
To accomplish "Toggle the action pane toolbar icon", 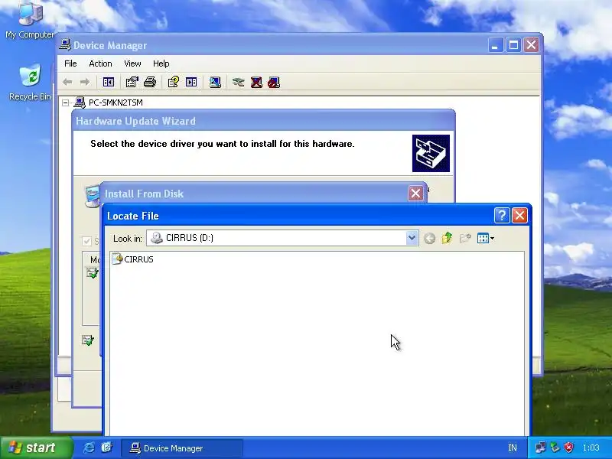I will (x=191, y=82).
